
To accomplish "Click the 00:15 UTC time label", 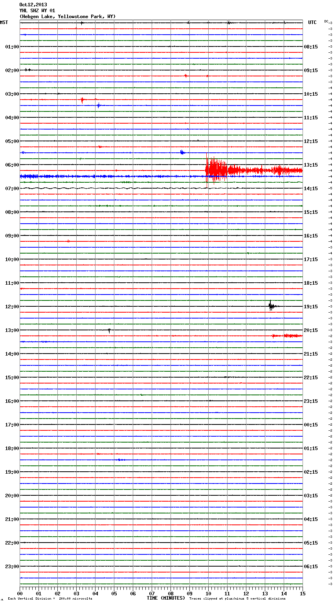I will coord(311,425).
